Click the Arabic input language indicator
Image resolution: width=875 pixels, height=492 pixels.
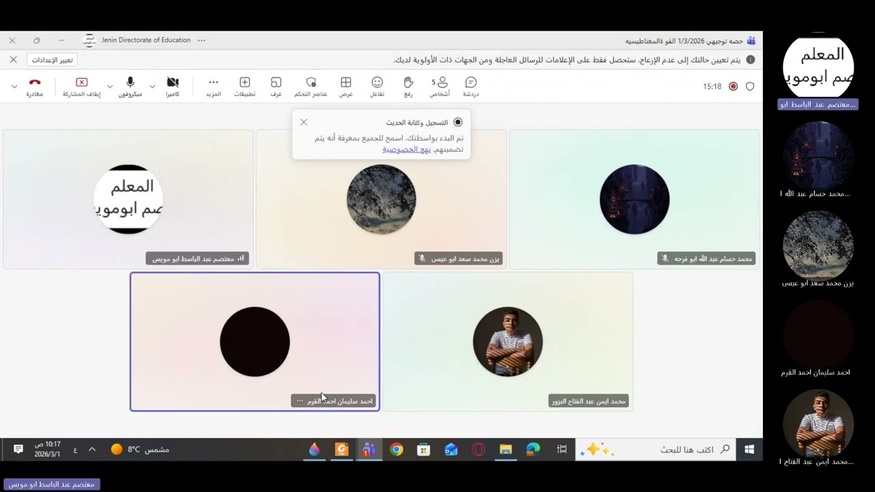(75, 449)
